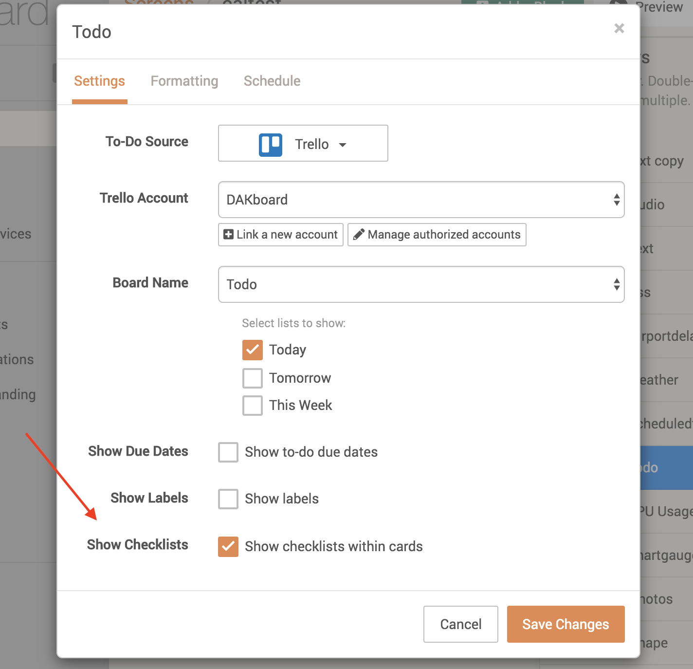Enable Show to-do due dates
Viewport: 693px width, 669px height.
tap(228, 452)
